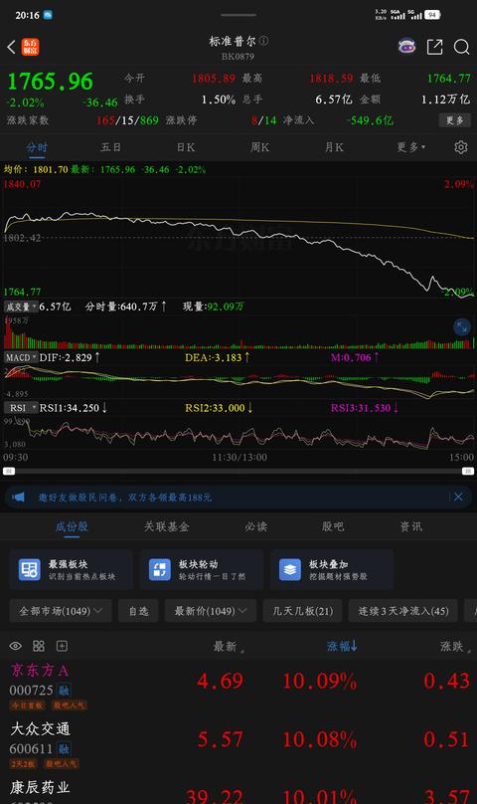Tap the back arrow icon
This screenshot has width=477, height=804.
[x=11, y=47]
